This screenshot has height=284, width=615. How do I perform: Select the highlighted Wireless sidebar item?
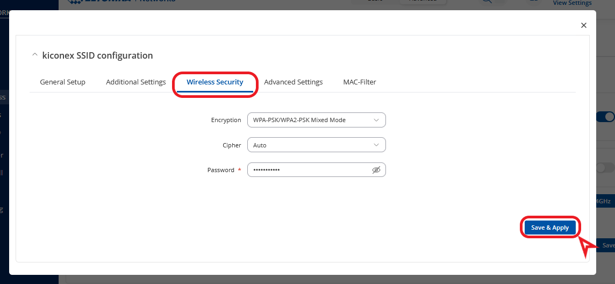click(x=3, y=97)
